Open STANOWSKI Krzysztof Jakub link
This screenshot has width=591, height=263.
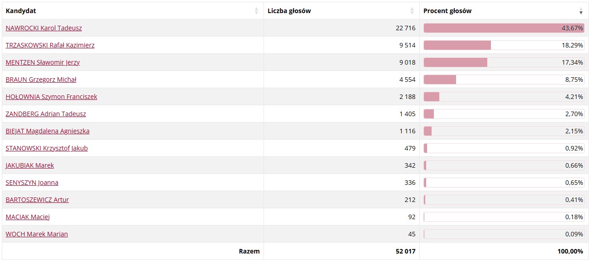click(47, 148)
